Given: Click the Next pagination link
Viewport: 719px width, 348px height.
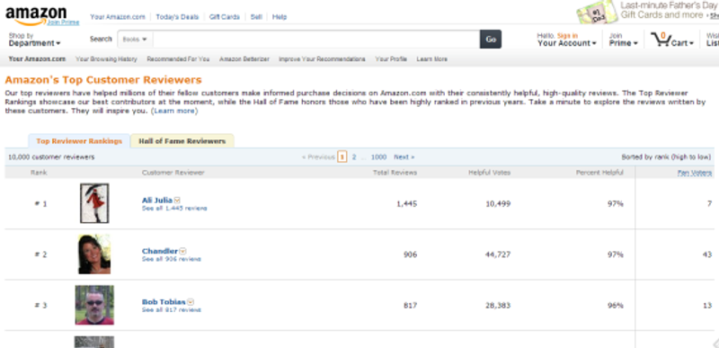Looking at the screenshot, I should pyautogui.click(x=404, y=156).
